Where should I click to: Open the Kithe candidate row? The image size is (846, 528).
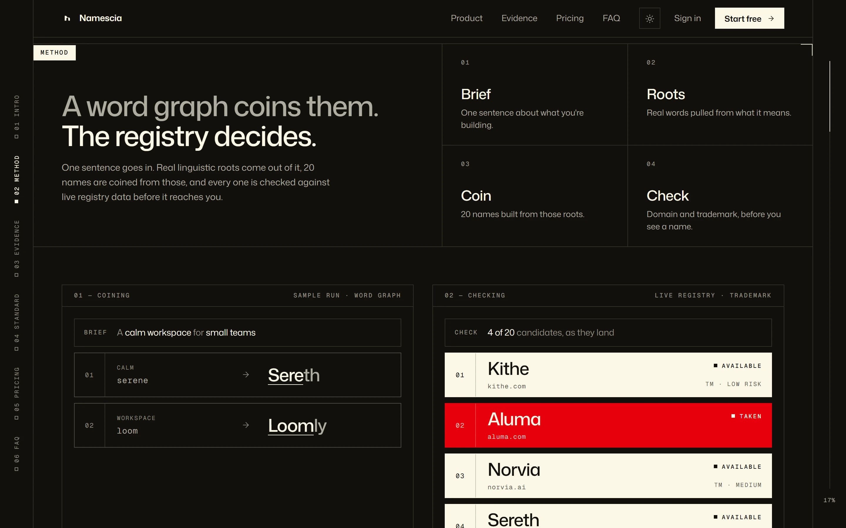tap(608, 375)
